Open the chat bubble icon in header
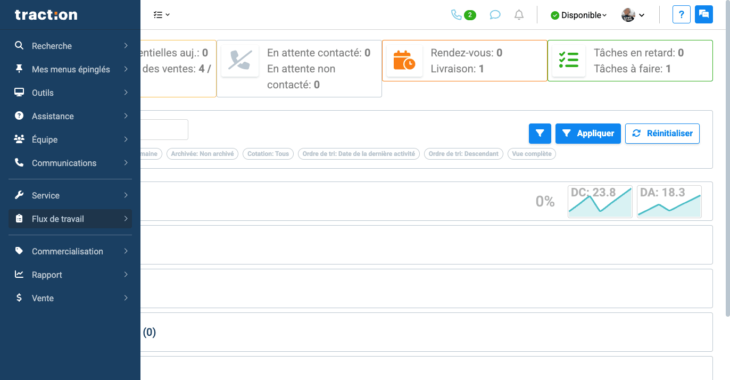The height and width of the screenshot is (380, 730). click(x=495, y=15)
